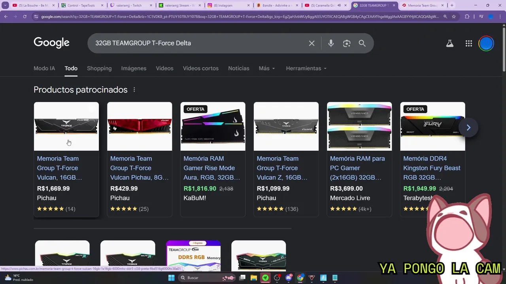The height and width of the screenshot is (284, 506).
Task: Expand the Más dropdown menu
Action: pyautogui.click(x=267, y=68)
